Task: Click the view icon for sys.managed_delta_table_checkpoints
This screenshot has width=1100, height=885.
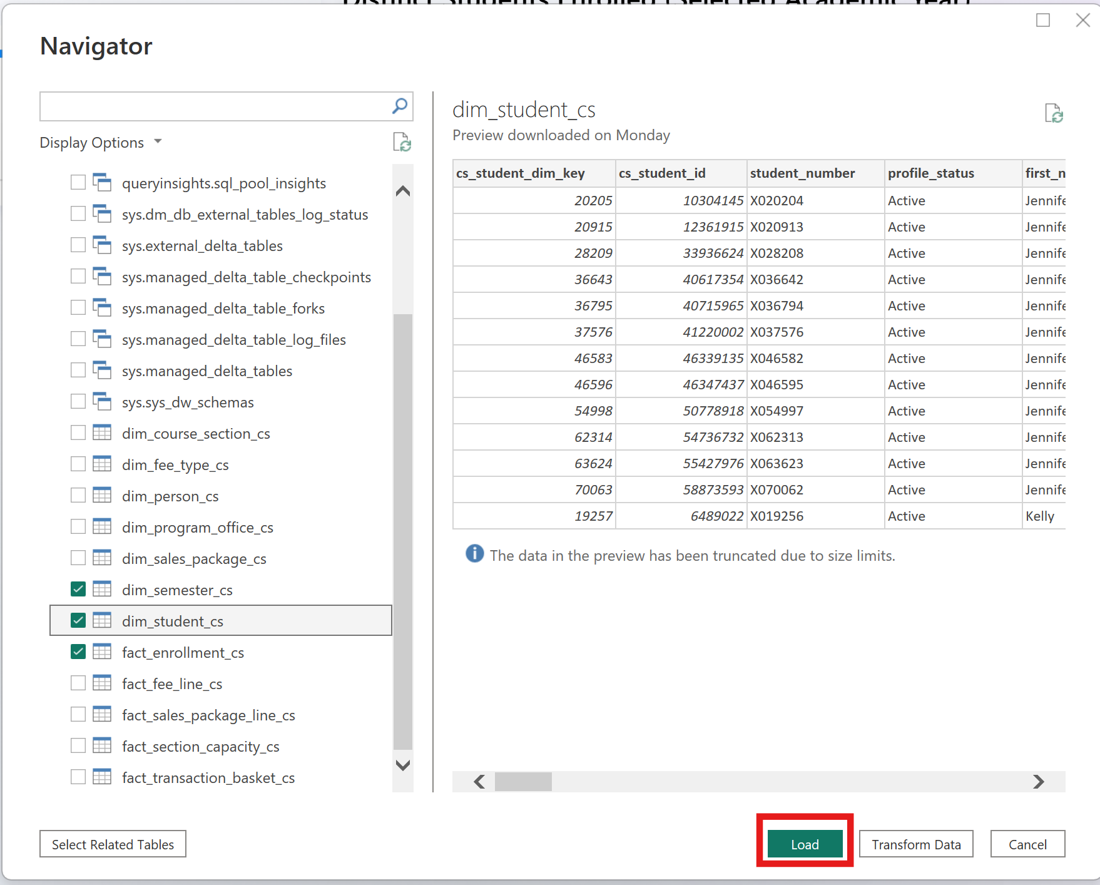Action: [x=102, y=276]
